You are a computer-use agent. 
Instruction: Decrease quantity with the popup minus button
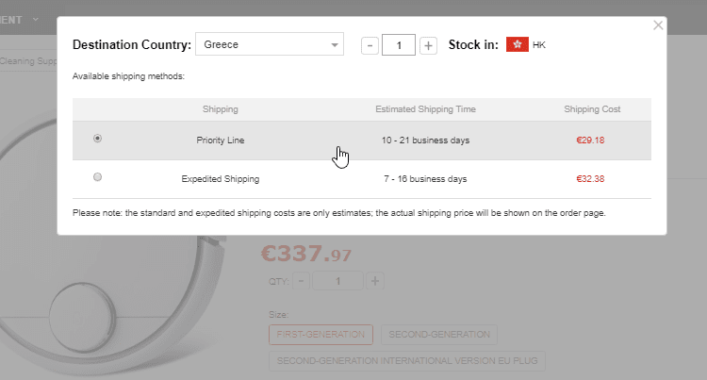pyautogui.click(x=370, y=45)
